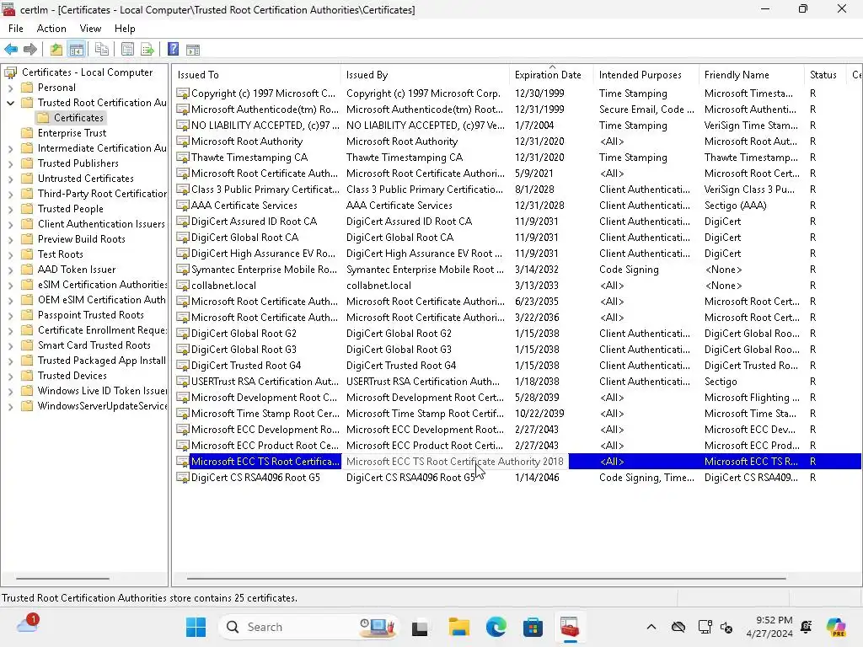Click certificate icon beside AAA Certificate Services
Screen dimensions: 863x647
pos(183,206)
